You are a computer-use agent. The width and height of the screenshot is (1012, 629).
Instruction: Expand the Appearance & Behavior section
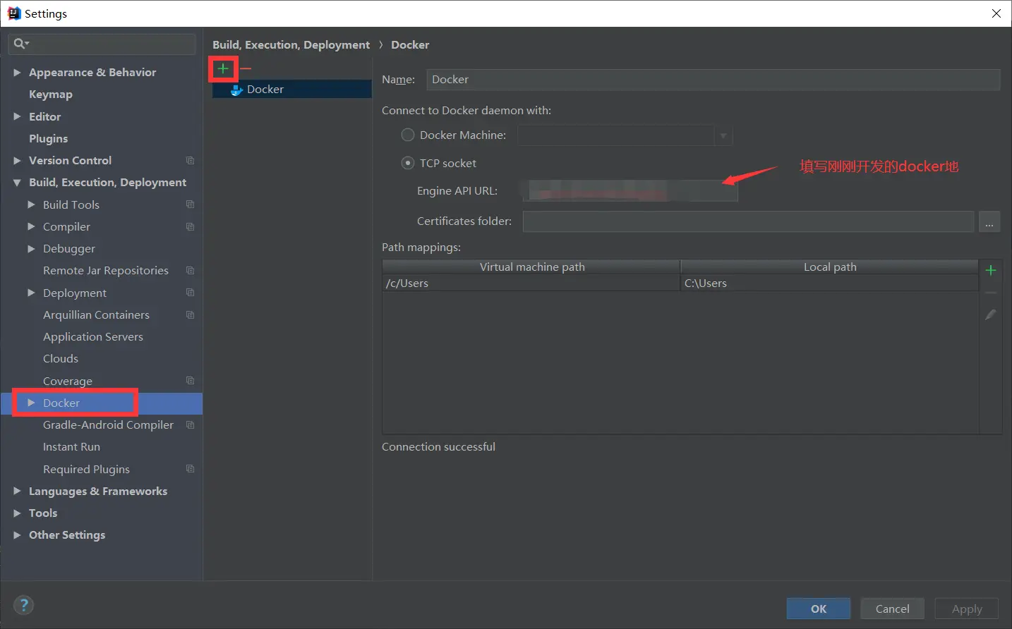coord(17,73)
